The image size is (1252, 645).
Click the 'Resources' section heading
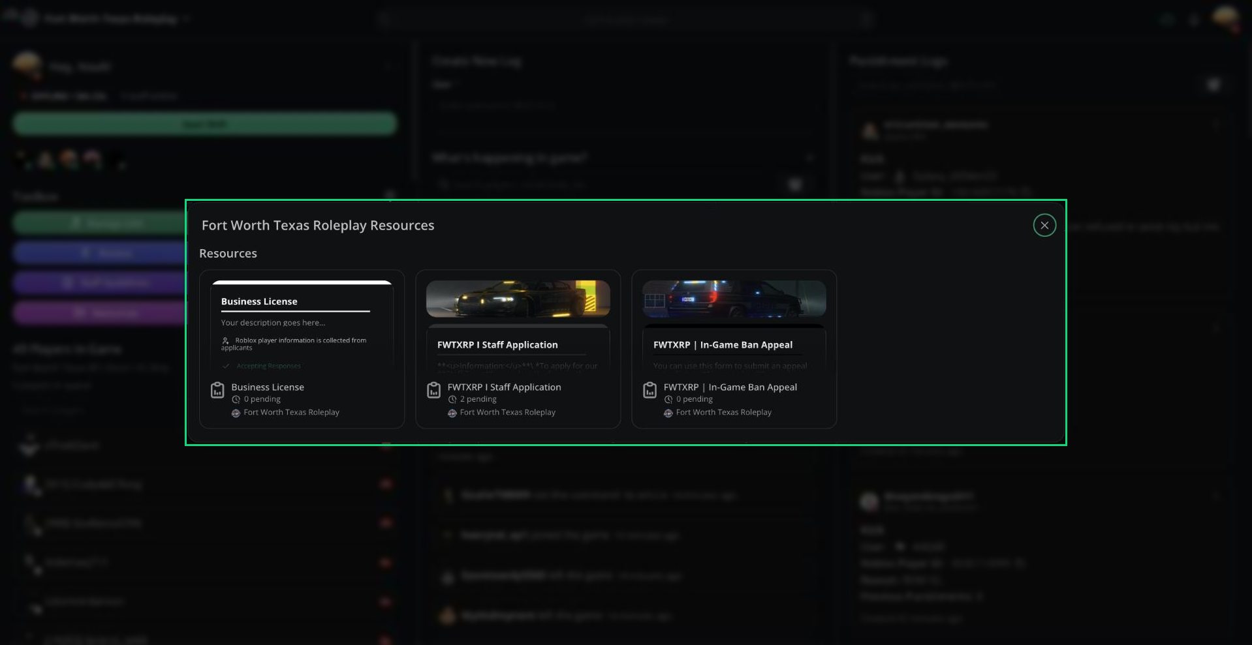(x=228, y=253)
